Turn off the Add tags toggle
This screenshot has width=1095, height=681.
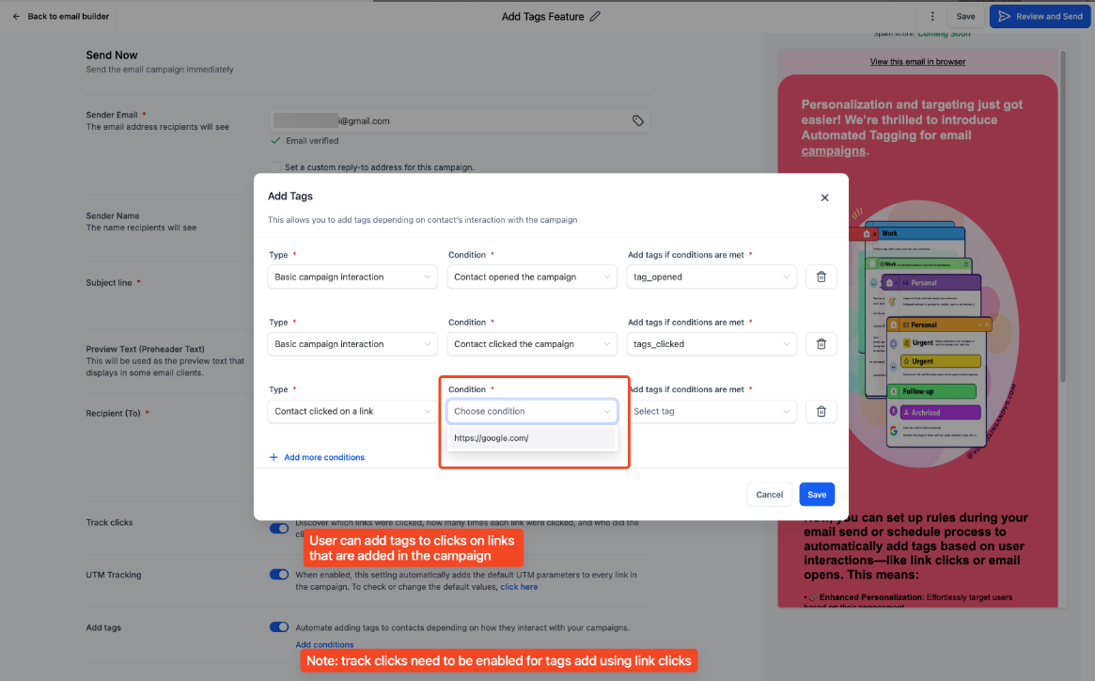coord(279,627)
